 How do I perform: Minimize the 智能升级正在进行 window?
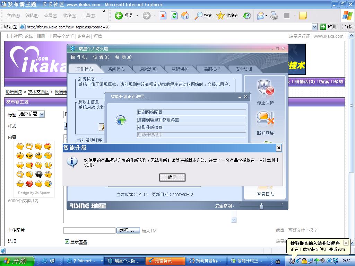click(240, 97)
